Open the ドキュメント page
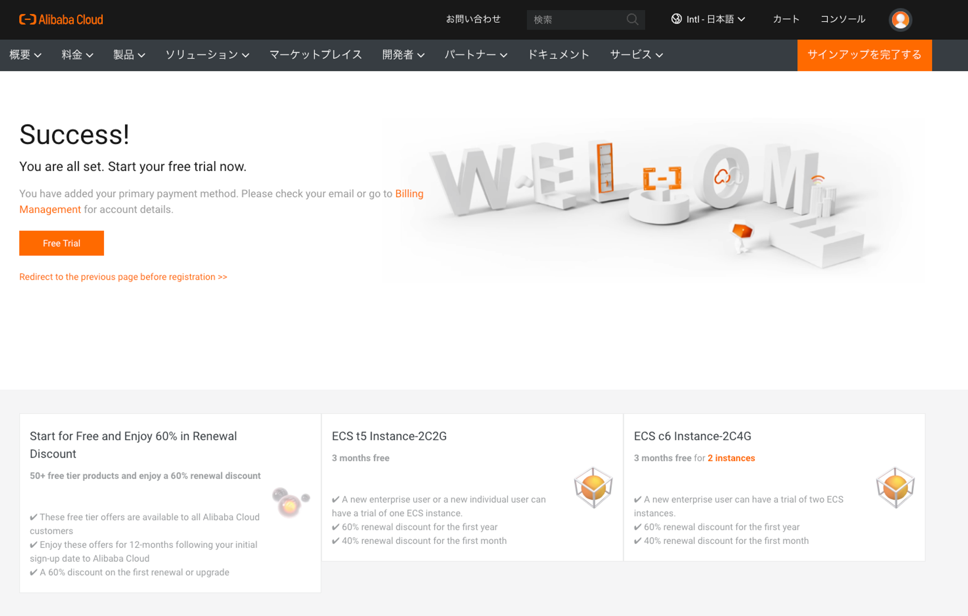Viewport: 968px width, 616px height. (x=559, y=55)
